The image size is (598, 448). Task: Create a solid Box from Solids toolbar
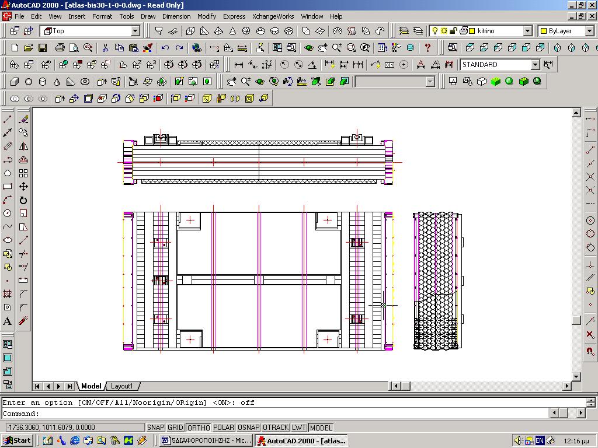pyautogui.click(x=15, y=82)
